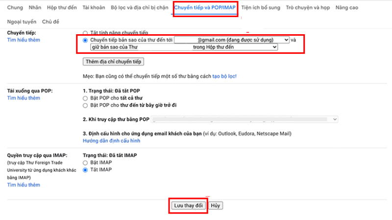The height and width of the screenshot is (220, 392).
Task: Click Tìm hiểu thêm under IMAP section
Action: (24, 185)
